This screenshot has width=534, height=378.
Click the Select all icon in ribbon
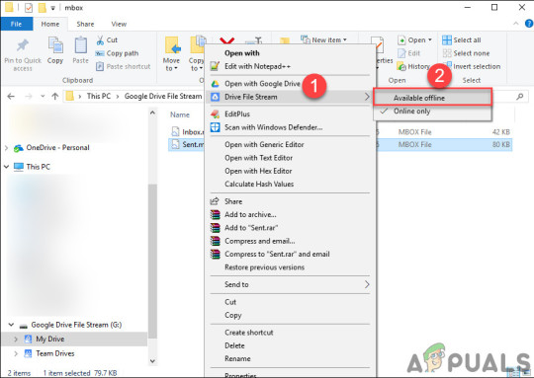[x=447, y=40]
